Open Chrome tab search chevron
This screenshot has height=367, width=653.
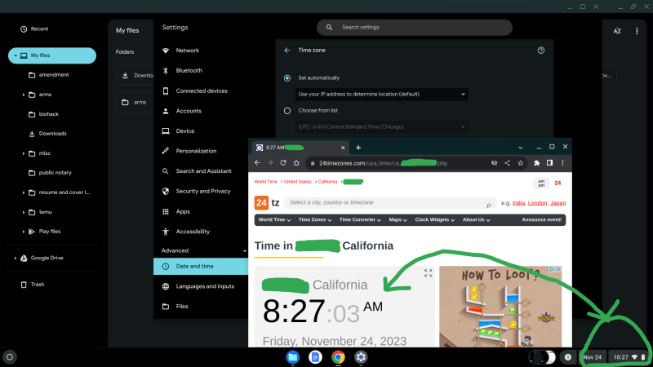(520, 148)
